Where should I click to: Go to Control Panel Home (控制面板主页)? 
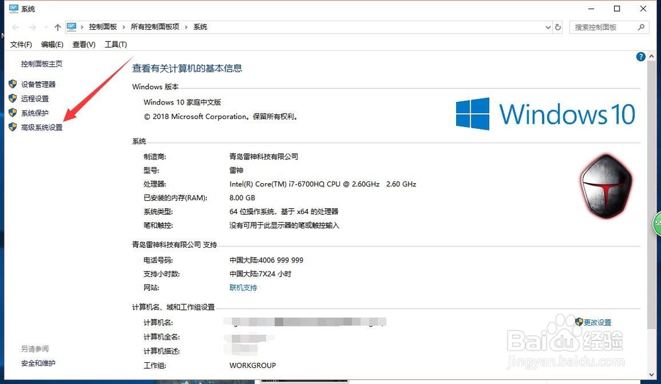42,63
